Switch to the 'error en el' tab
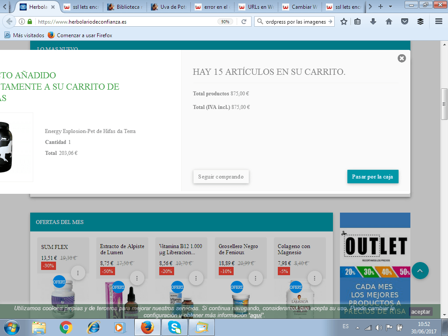The height and width of the screenshot is (336, 448). [x=213, y=7]
